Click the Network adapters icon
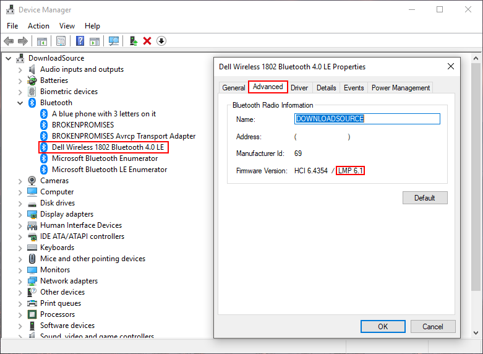 click(32, 281)
